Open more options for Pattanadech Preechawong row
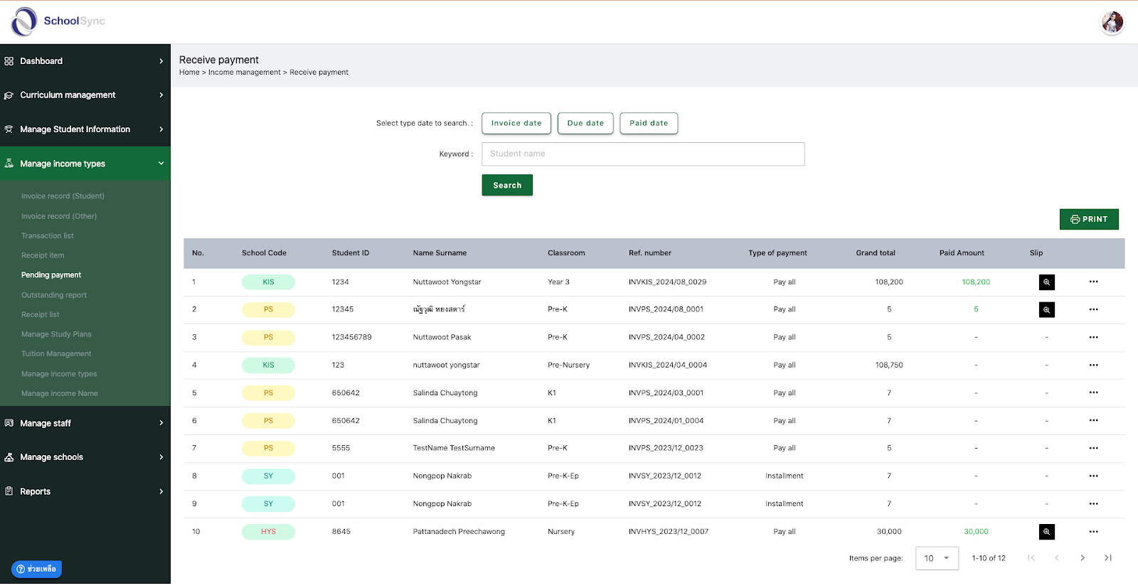This screenshot has width=1138, height=588. [x=1093, y=531]
